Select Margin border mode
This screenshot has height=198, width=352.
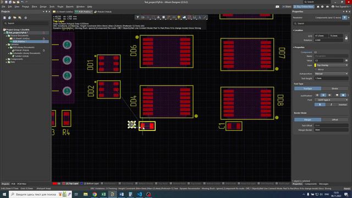pyautogui.click(x=307, y=120)
